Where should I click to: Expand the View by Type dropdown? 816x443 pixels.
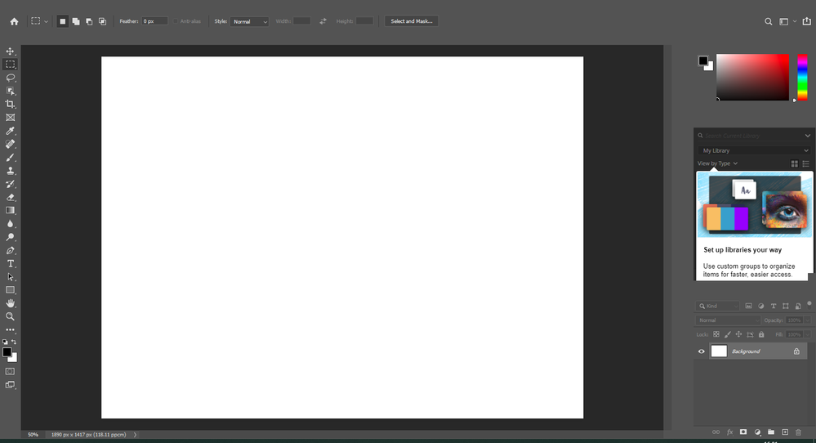click(x=717, y=163)
